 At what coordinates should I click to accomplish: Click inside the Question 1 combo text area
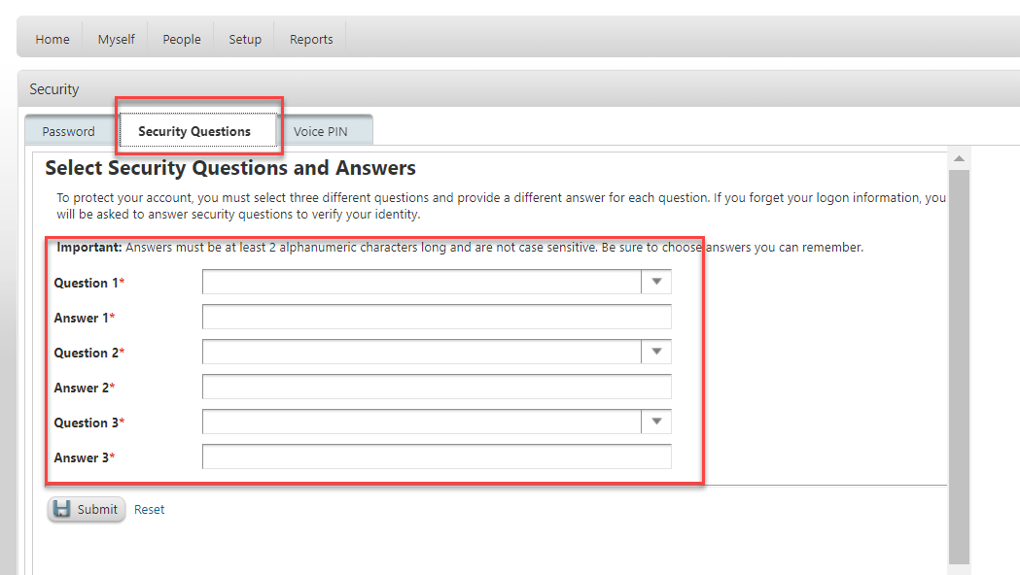coord(421,282)
